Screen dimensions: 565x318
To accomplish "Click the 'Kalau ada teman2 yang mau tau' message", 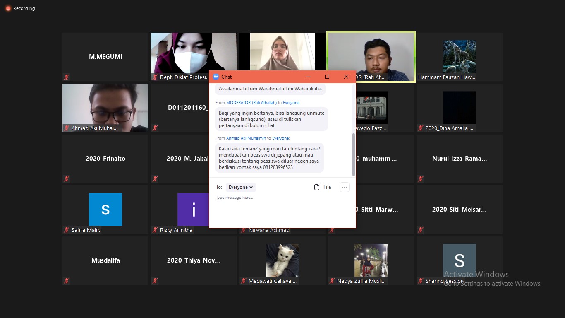I will [269, 158].
